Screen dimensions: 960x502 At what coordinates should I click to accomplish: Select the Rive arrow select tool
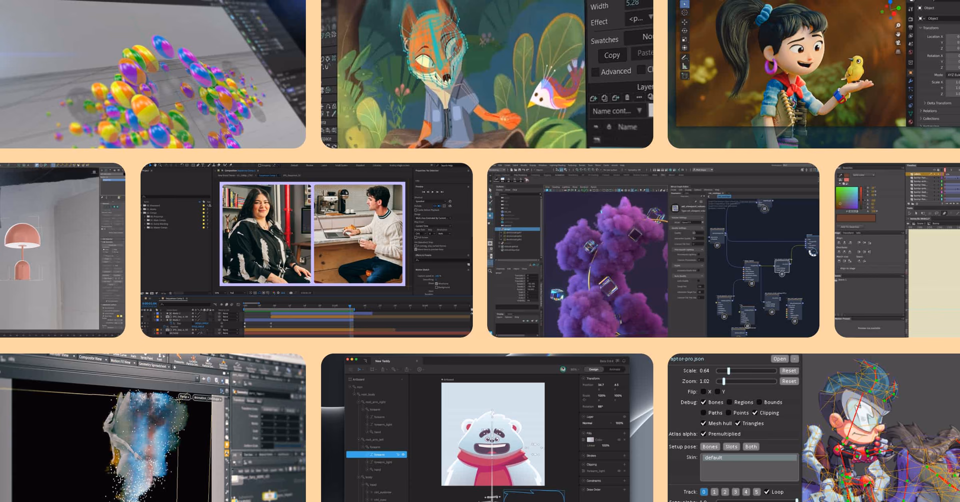(x=359, y=370)
